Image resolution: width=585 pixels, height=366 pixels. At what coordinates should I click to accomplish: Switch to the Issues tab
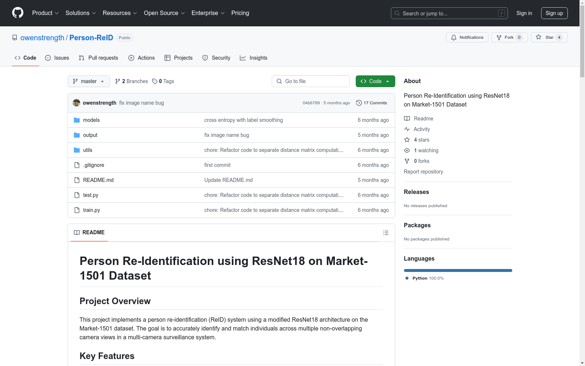pos(57,58)
